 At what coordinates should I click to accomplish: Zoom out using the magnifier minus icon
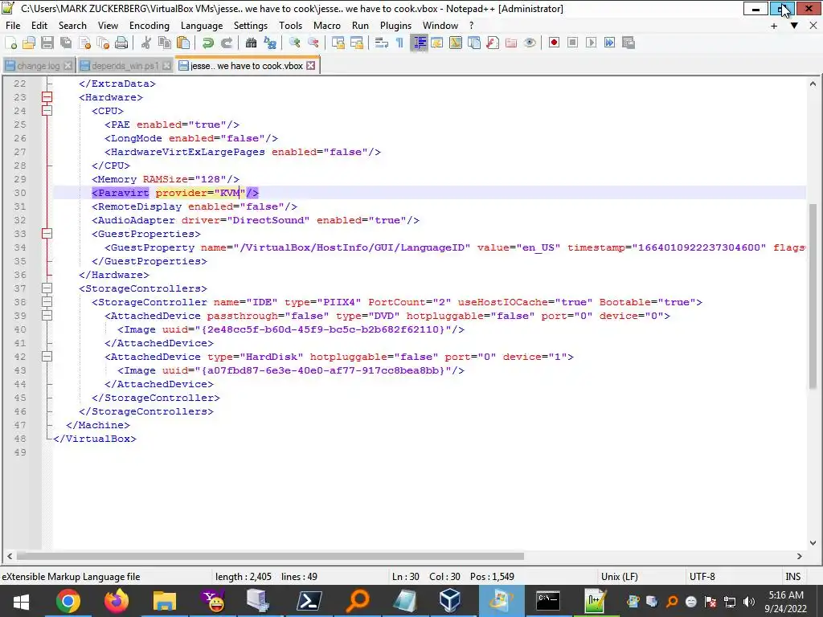313,43
